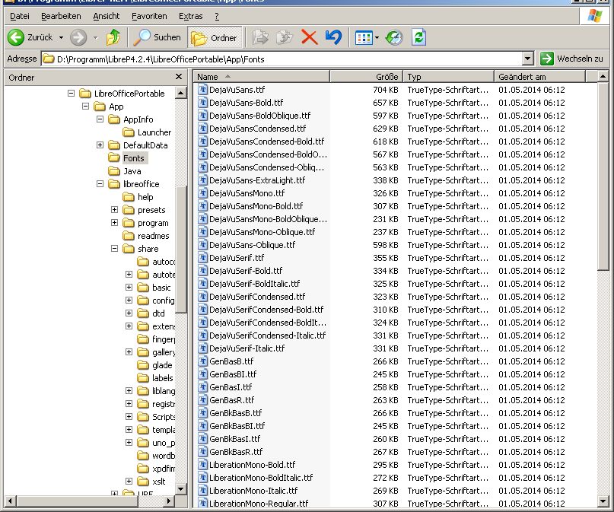Open the Datei menu
The height and width of the screenshot is (512, 614).
(x=20, y=17)
